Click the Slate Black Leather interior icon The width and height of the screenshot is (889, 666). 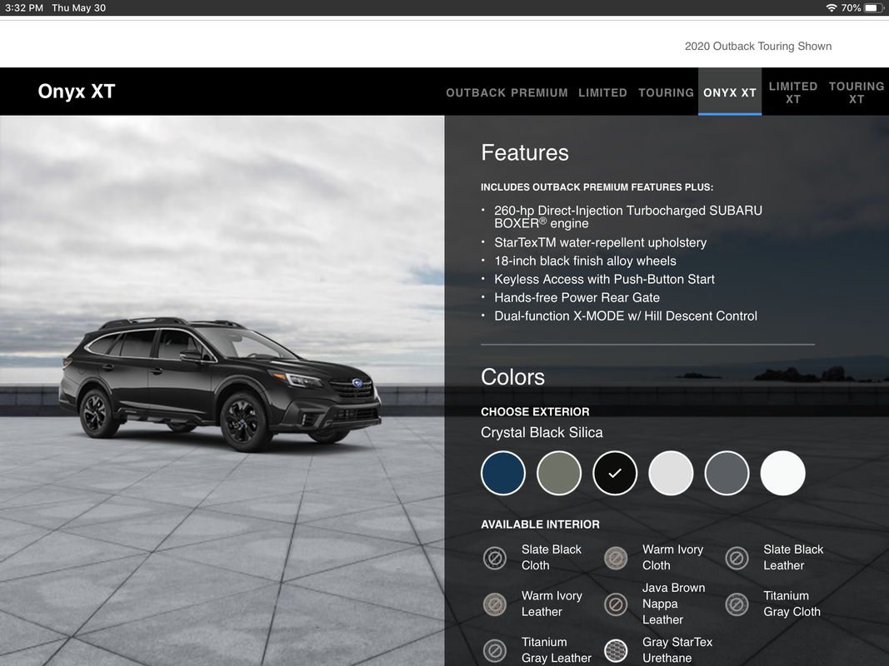click(737, 558)
